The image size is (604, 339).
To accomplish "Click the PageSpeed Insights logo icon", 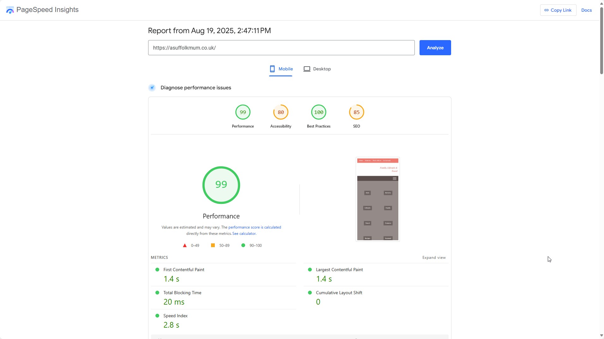I will tap(10, 10).
